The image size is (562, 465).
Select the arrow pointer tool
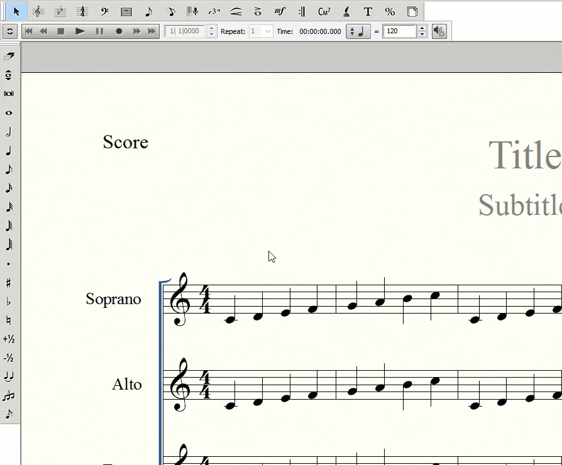point(16,11)
